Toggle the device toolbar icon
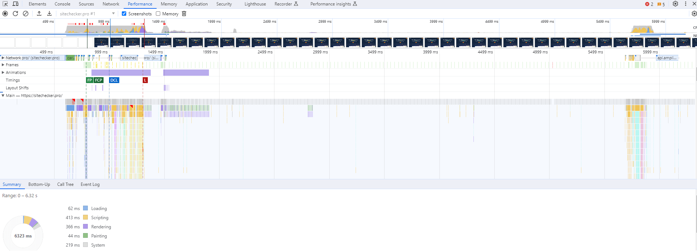This screenshot has height=251, width=697. pos(16,4)
